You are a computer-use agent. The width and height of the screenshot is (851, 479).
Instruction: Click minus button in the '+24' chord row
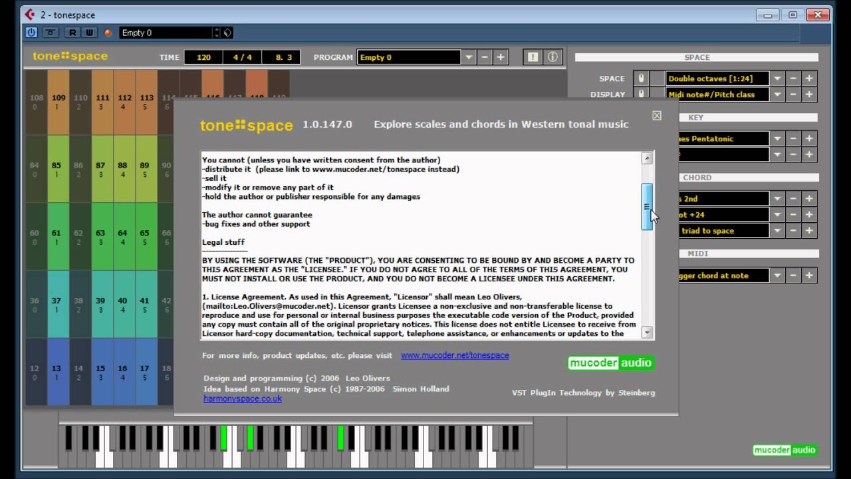[x=793, y=214]
